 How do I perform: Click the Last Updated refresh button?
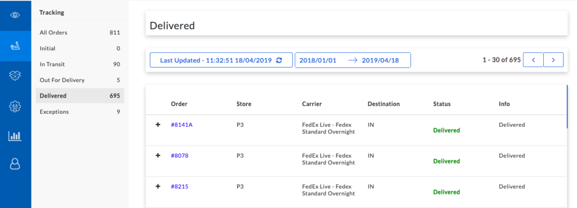tap(221, 60)
